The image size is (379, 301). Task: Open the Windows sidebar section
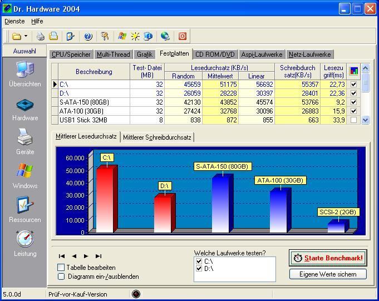pyautogui.click(x=25, y=176)
